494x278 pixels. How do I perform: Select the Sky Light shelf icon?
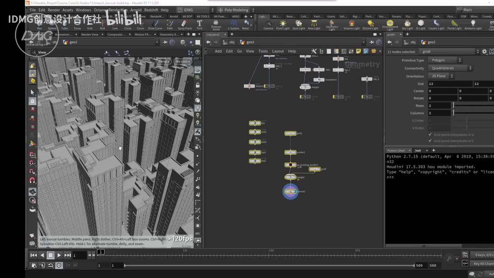[407, 25]
